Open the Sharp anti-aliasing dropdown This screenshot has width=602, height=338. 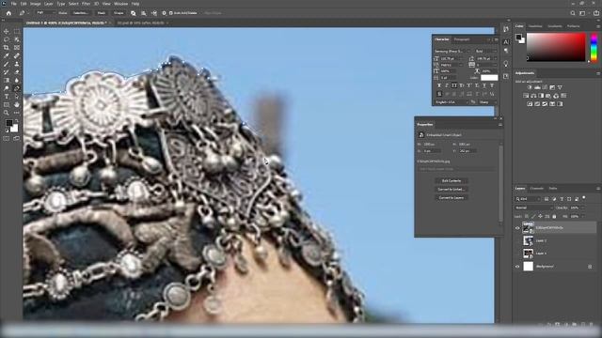pos(487,102)
